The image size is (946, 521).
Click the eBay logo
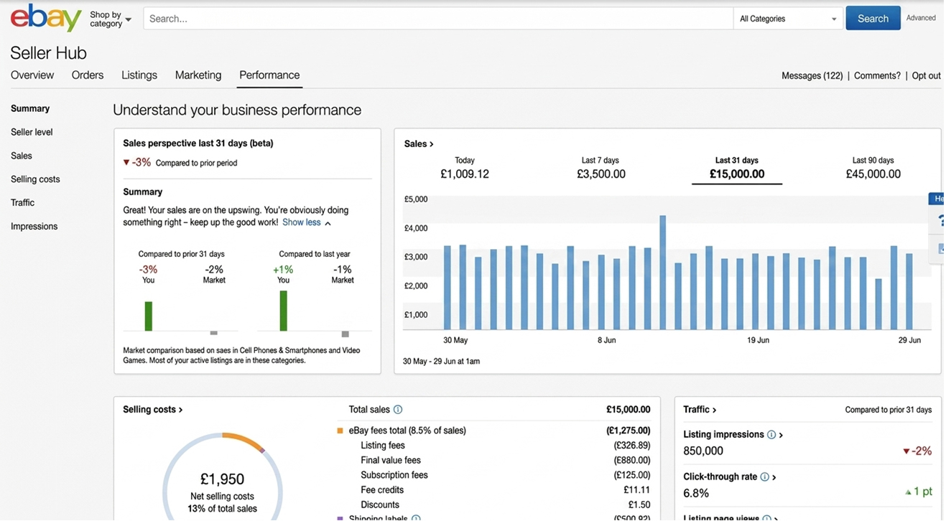(46, 18)
